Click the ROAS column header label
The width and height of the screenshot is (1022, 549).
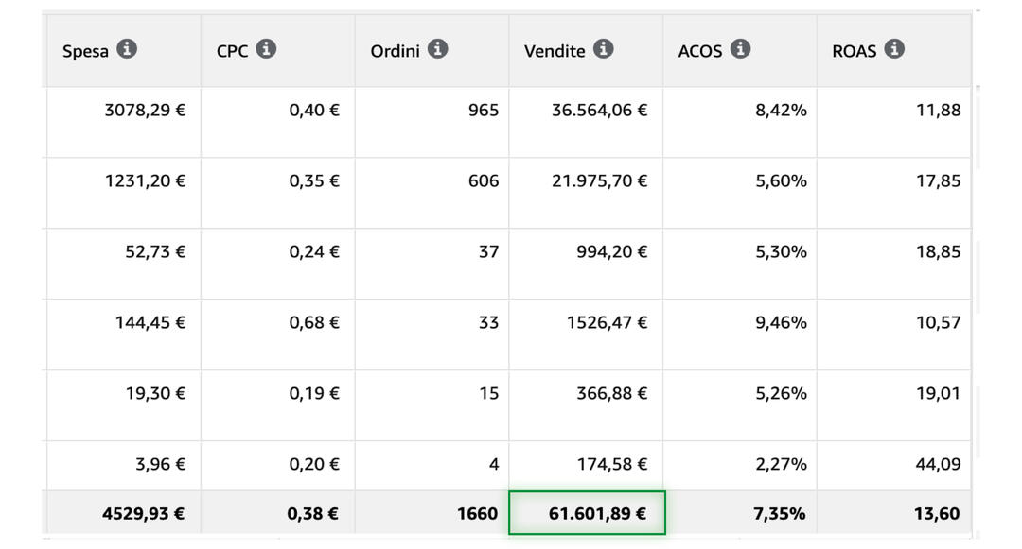pos(856,51)
